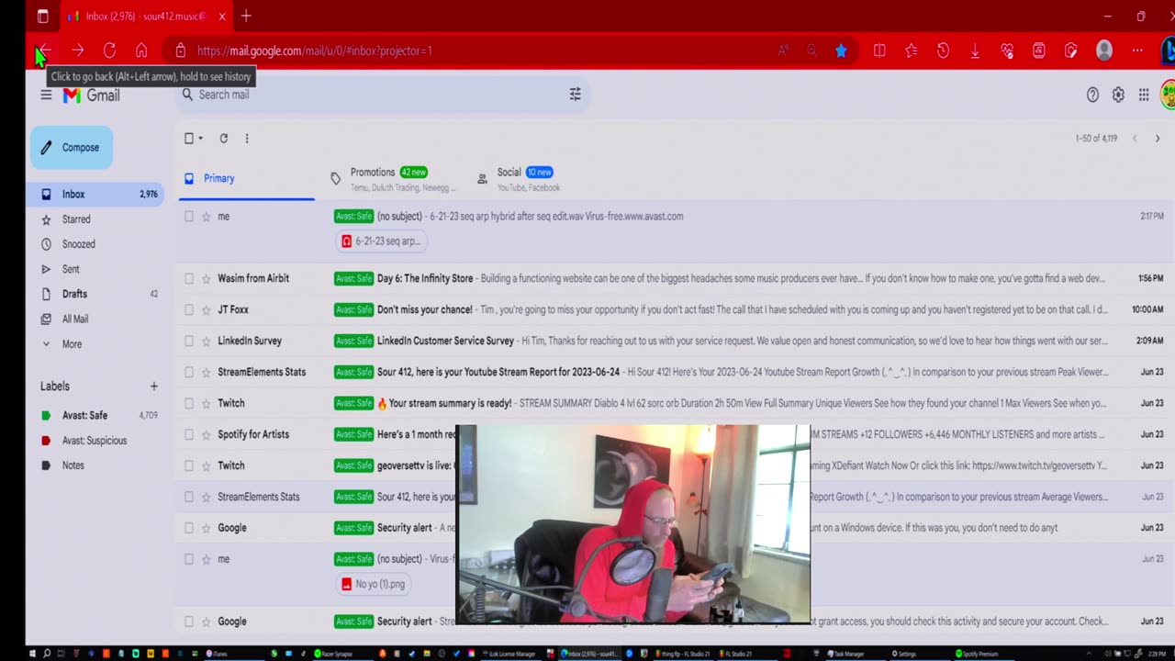
Task: Switch to the Primary tab
Action: 246,179
